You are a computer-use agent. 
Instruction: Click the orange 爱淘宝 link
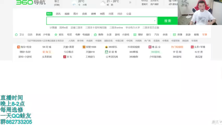click(x=47, y=52)
